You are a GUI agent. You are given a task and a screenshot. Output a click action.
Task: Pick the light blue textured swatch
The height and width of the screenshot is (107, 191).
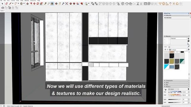click(172, 67)
